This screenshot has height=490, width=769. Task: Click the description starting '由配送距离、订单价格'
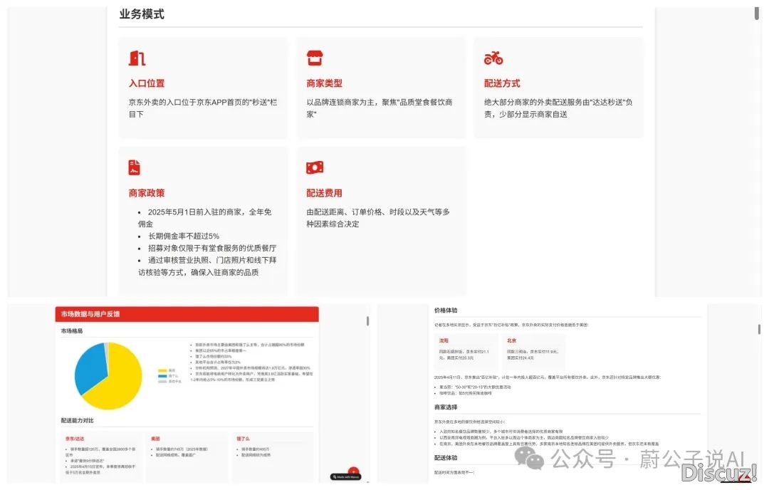coord(378,218)
